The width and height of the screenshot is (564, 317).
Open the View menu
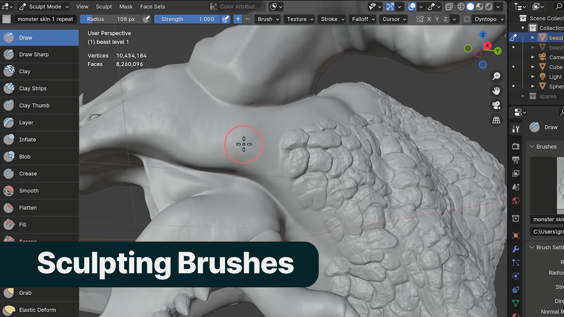tap(82, 6)
